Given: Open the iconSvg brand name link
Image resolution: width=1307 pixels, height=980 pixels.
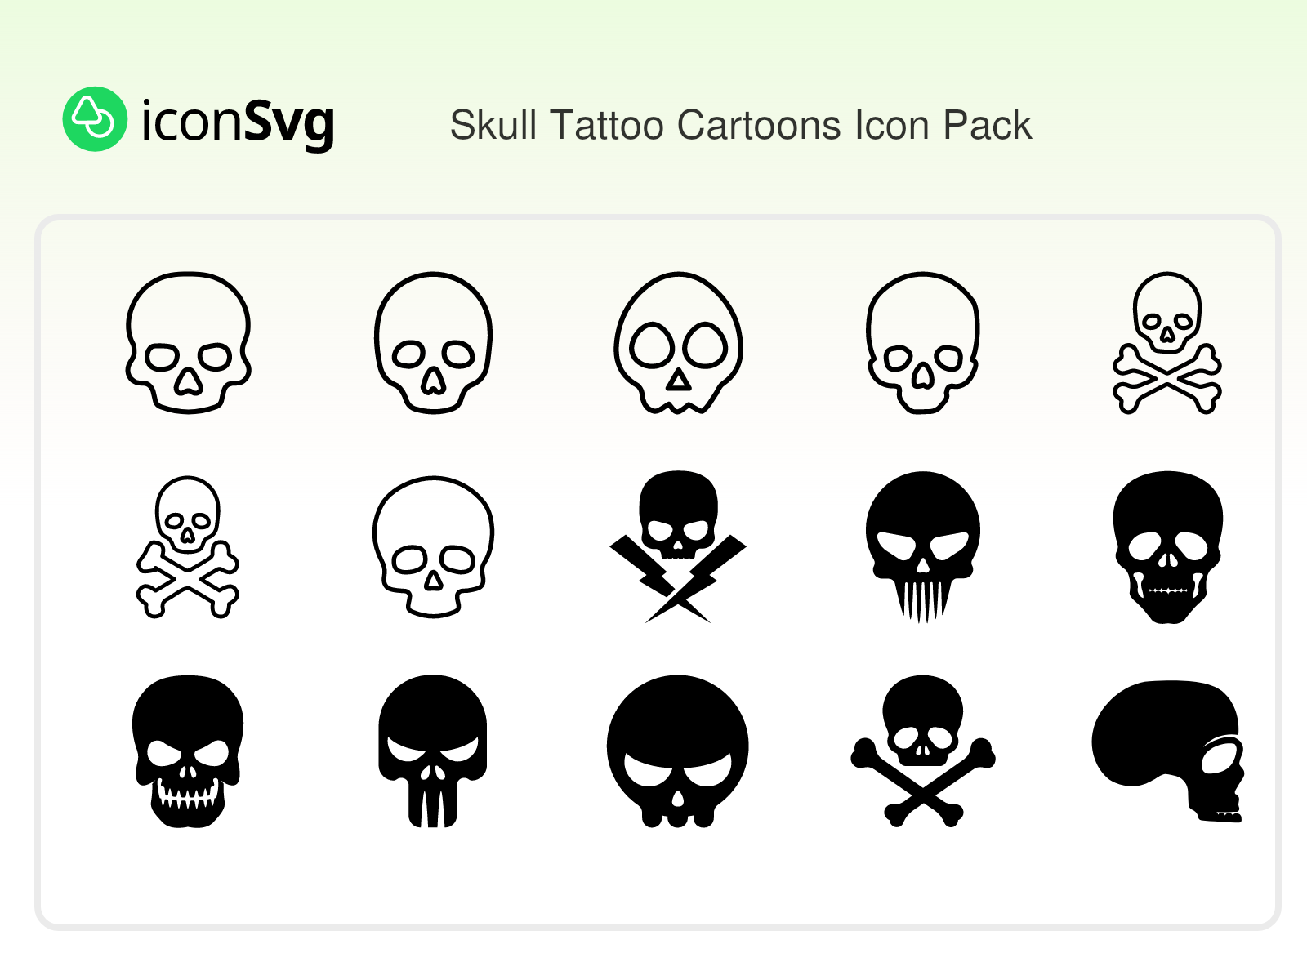Looking at the screenshot, I should coord(238,122).
